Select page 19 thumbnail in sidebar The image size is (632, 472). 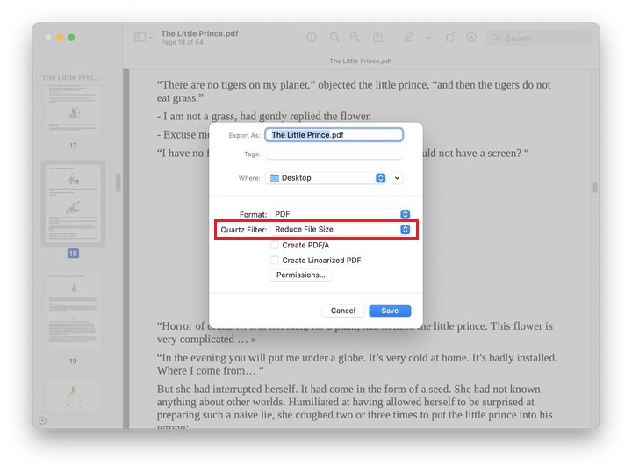(73, 310)
